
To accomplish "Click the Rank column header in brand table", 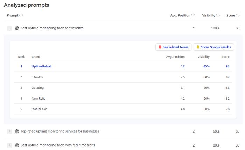I will (21, 57).
